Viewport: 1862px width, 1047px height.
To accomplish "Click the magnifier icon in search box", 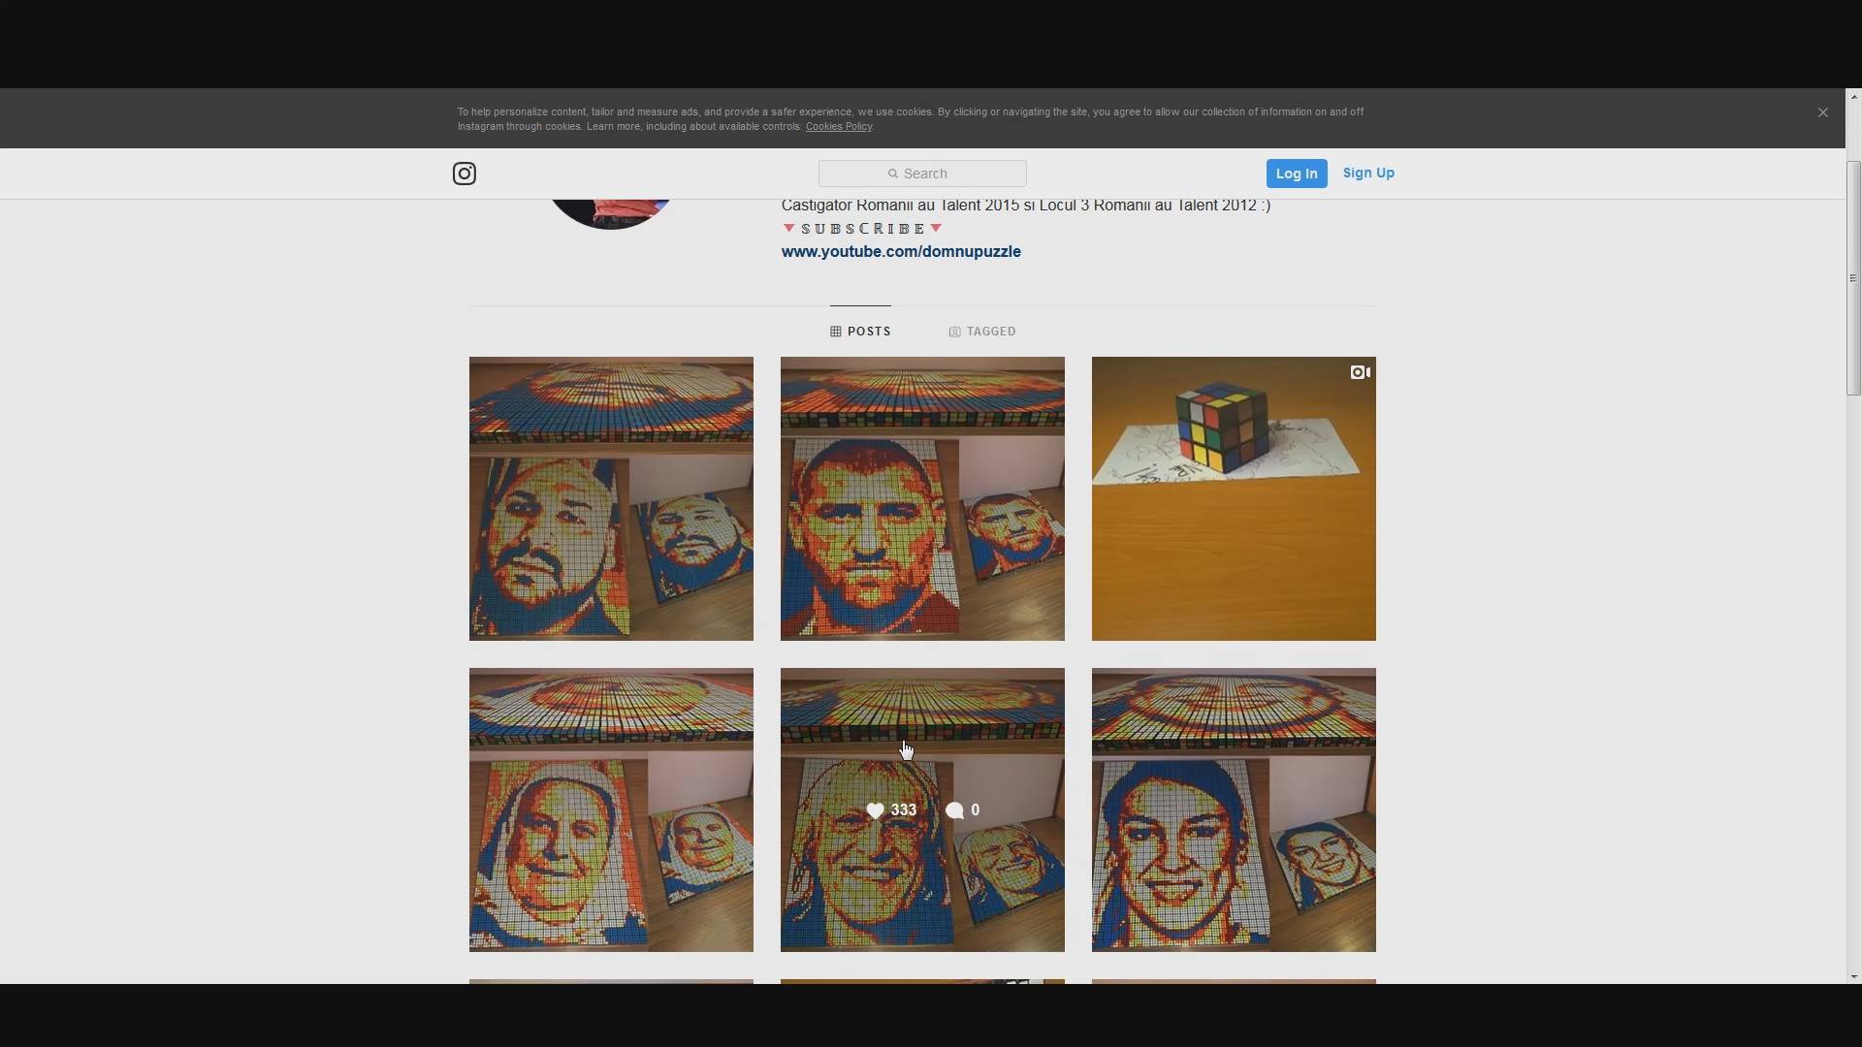I will coord(893,174).
